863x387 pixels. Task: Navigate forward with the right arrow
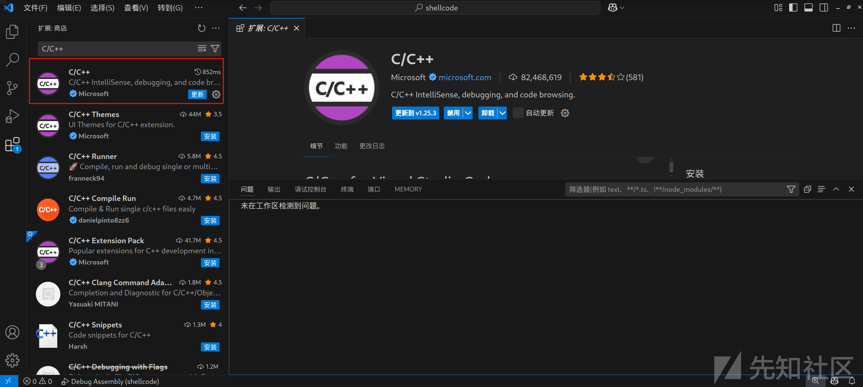pyautogui.click(x=258, y=8)
